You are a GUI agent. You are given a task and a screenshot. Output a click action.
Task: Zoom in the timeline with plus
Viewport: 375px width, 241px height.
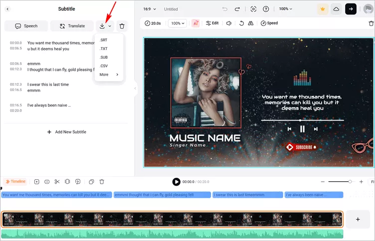click(x=361, y=182)
